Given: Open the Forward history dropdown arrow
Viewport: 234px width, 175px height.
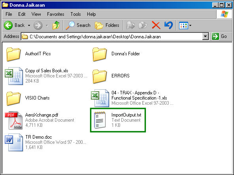Looking at the screenshot, I should click(x=47, y=26).
